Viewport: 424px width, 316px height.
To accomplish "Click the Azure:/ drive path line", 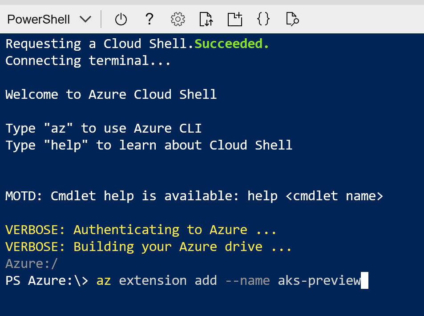I will pos(31,263).
